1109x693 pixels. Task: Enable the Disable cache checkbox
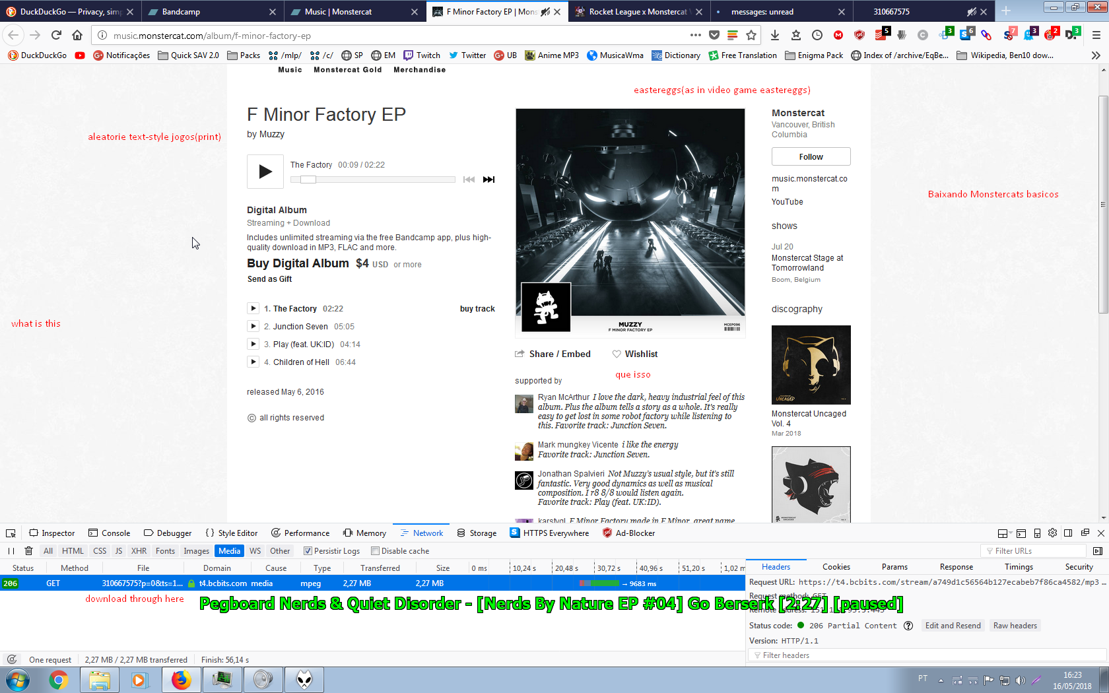tap(375, 551)
